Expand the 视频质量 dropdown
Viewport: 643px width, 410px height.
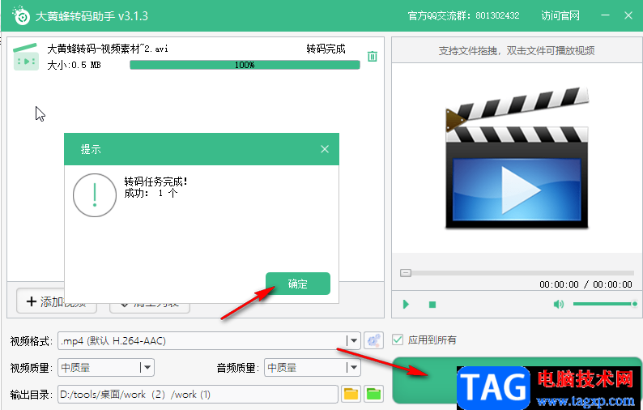point(147,367)
